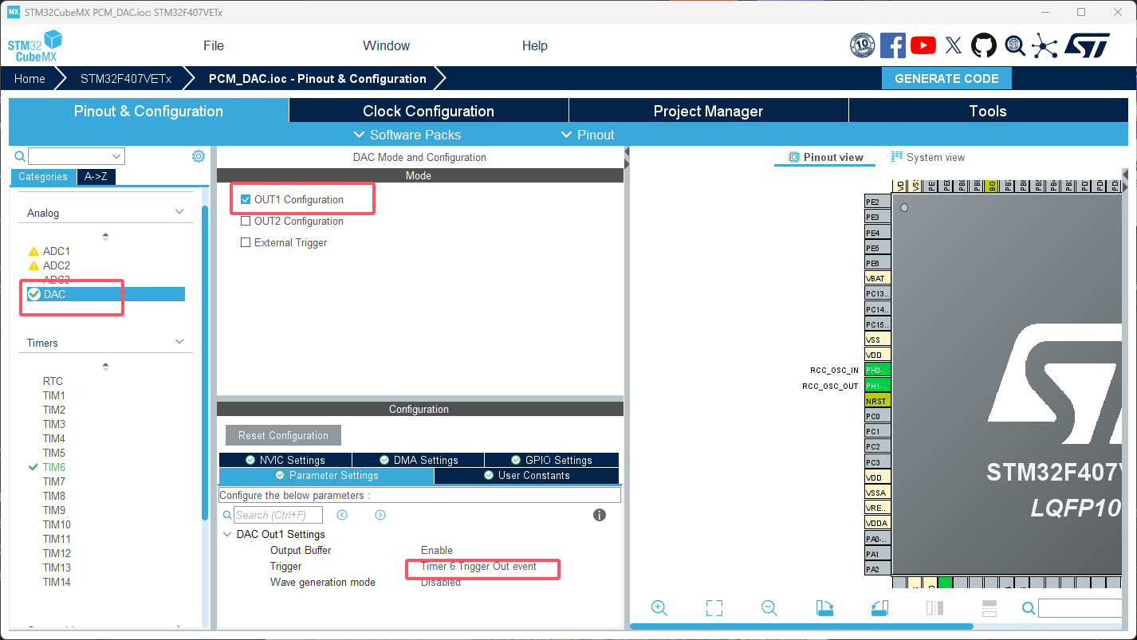Image resolution: width=1137 pixels, height=640 pixels.
Task: Open the peripheral search combo box
Action: pyautogui.click(x=77, y=156)
